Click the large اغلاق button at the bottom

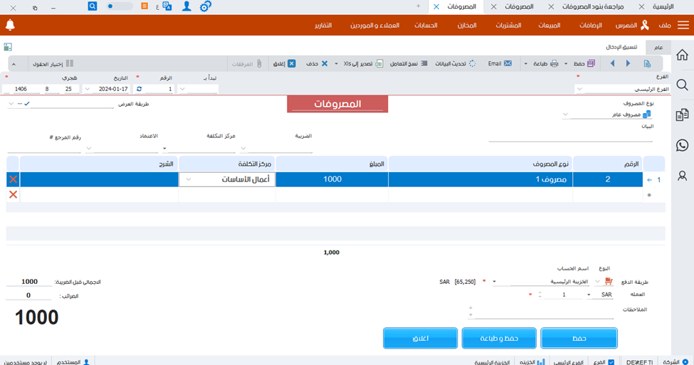[420, 338]
